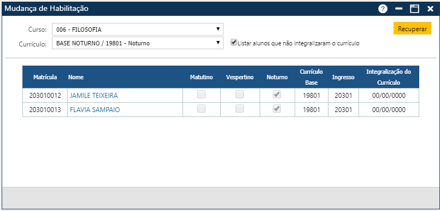The height and width of the screenshot is (211, 440).
Task: Open the Currículo dropdown showing BASE NOTURNO
Action: tap(138, 43)
